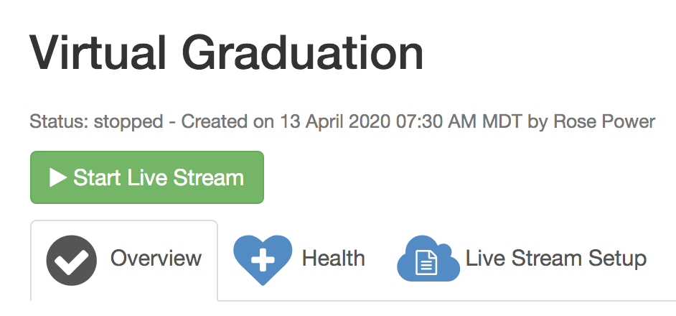Click the "MDT" timezone text

pyautogui.click(x=502, y=121)
